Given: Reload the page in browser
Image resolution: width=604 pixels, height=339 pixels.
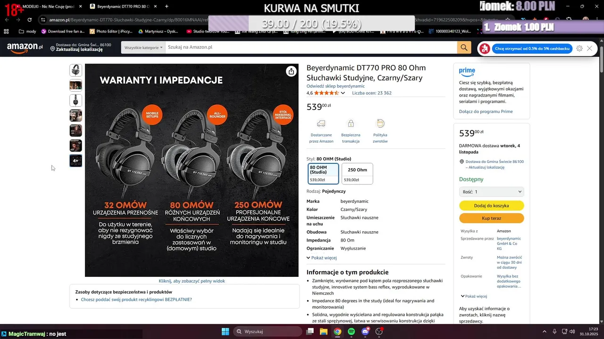Looking at the screenshot, I should [29, 20].
